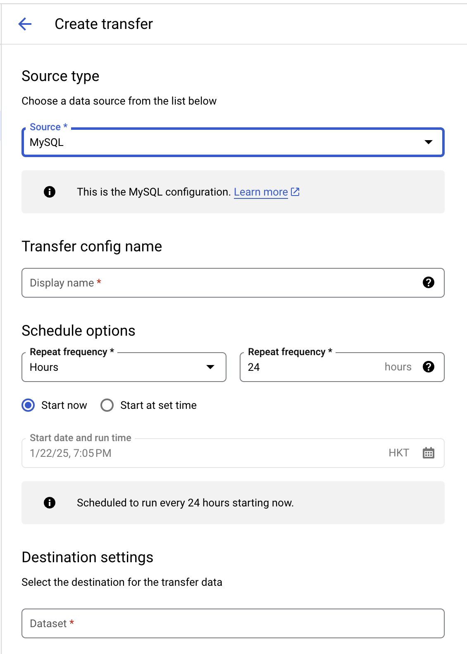This screenshot has height=654, width=467.
Task: Open the calendar date picker icon
Action: [429, 453]
